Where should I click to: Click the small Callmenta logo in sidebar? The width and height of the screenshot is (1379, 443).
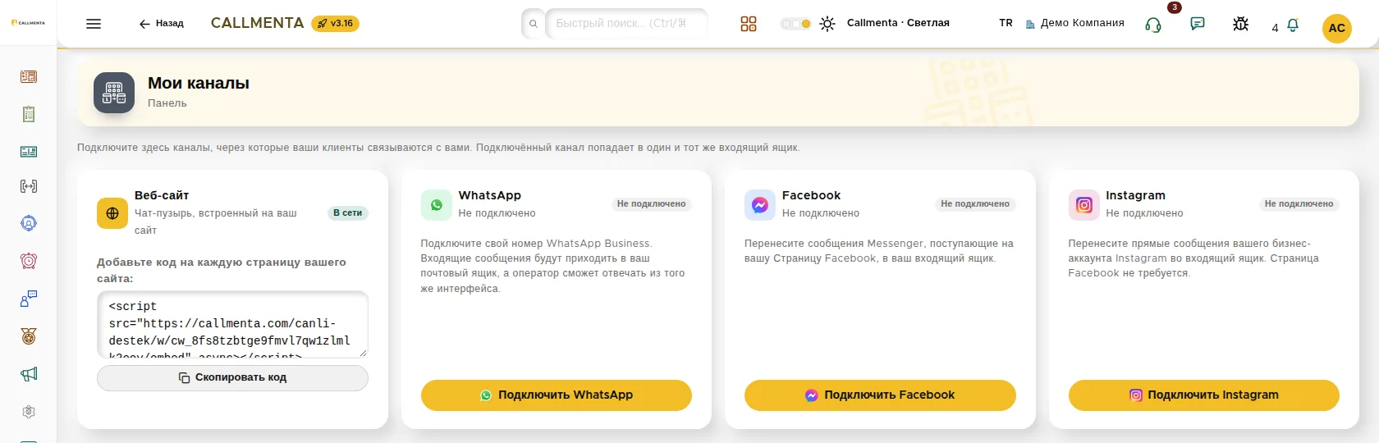click(x=28, y=23)
